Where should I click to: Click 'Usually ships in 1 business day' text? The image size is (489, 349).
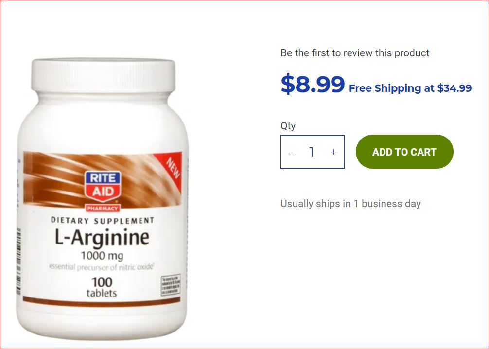(350, 204)
